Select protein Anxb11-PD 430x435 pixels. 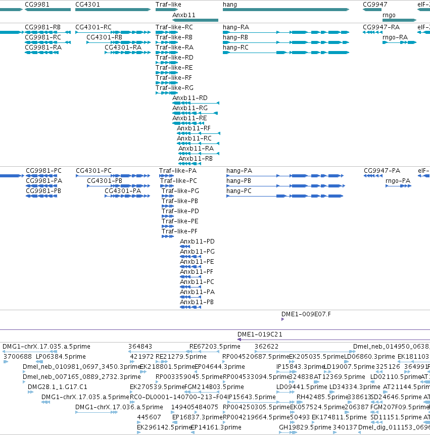(x=197, y=241)
